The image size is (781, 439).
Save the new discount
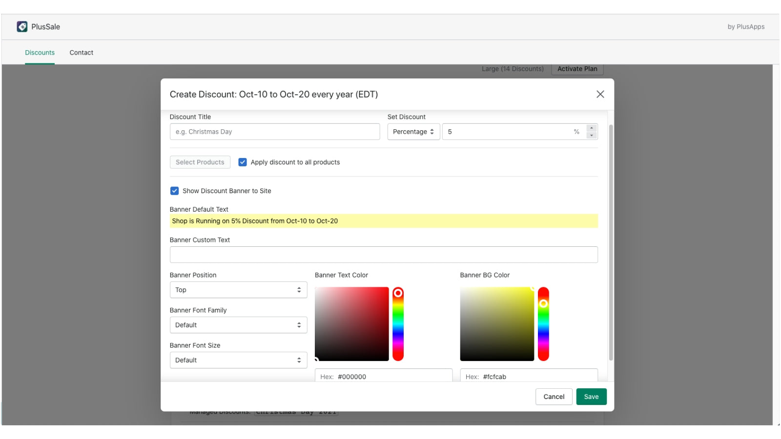[x=591, y=396]
